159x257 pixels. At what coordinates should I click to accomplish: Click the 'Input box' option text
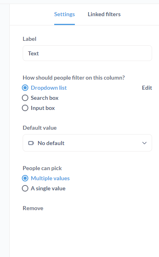pyautogui.click(x=43, y=108)
